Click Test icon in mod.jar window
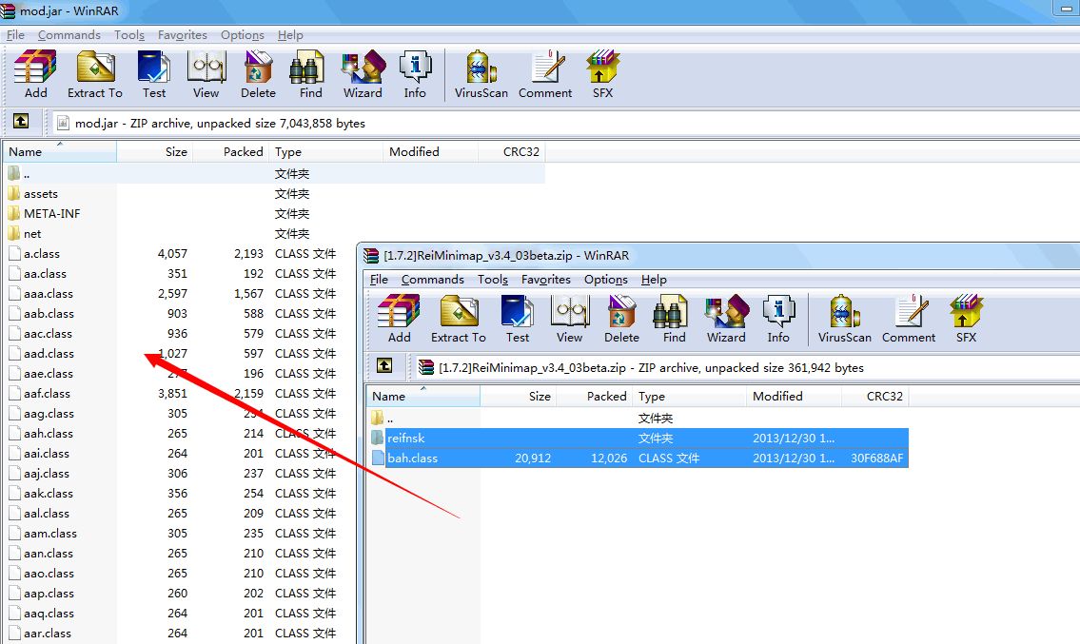Screen dimensions: 1080x644 [x=154, y=74]
